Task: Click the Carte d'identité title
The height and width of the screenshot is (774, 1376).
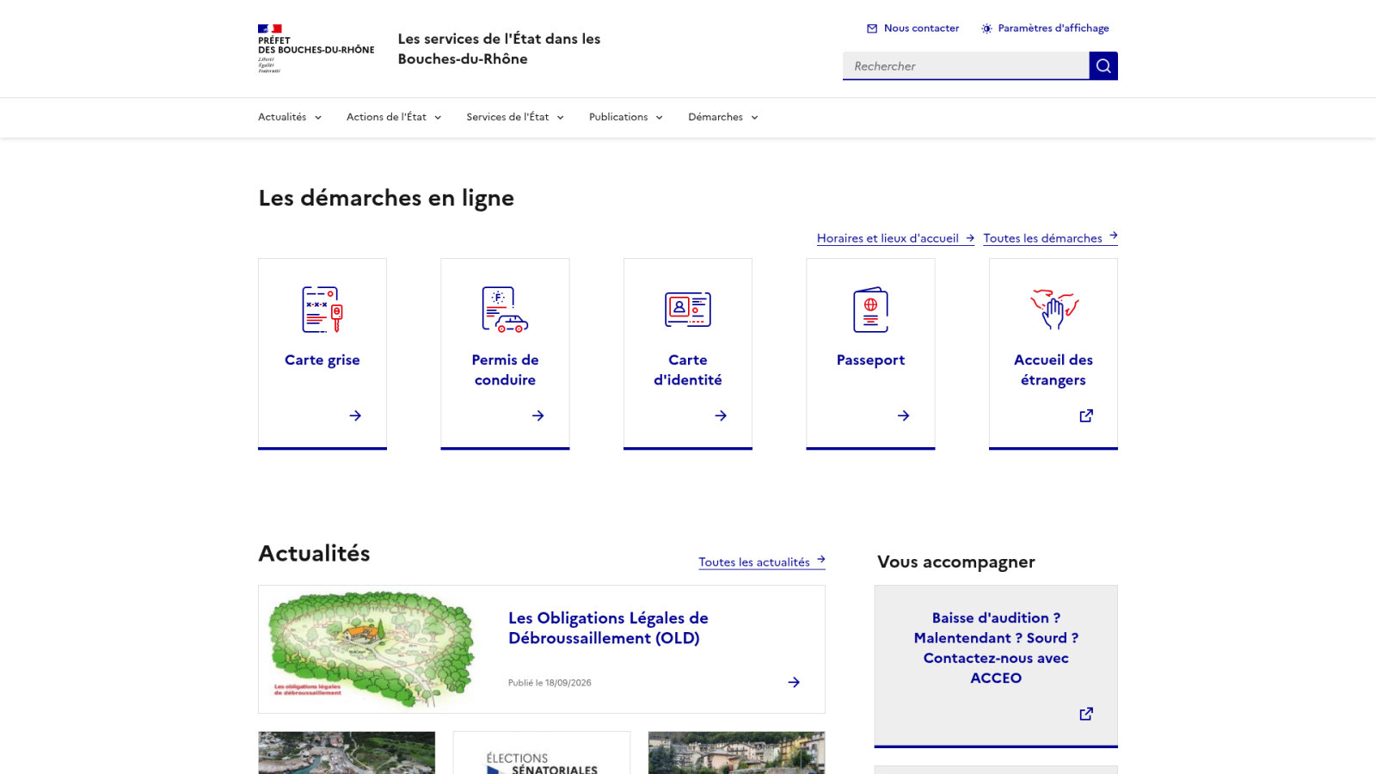Action: [x=688, y=370]
